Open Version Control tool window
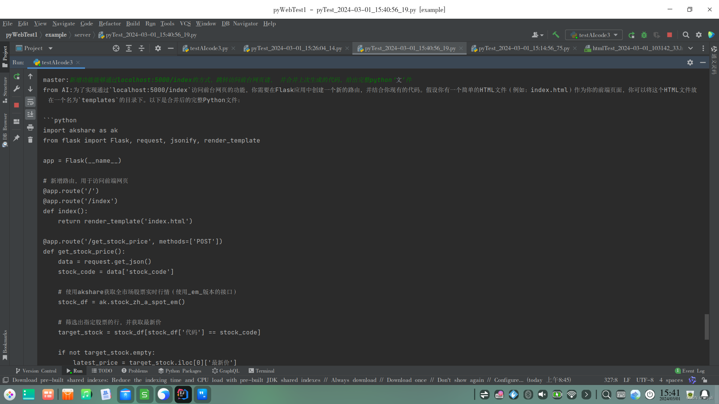 click(36, 371)
